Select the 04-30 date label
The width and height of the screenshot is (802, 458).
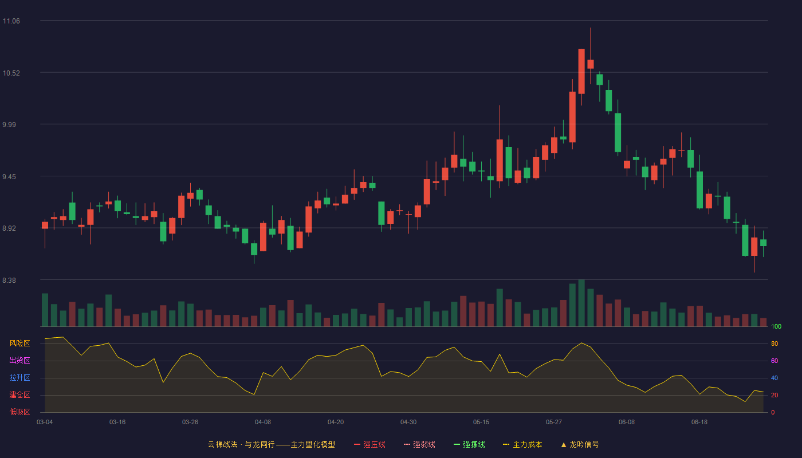[408, 422]
